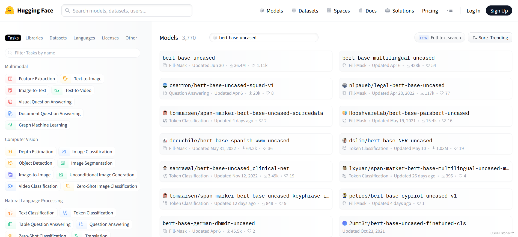Click the Text-to-Video task icon
Image resolution: width=518 pixels, height=237 pixels.
click(x=57, y=90)
